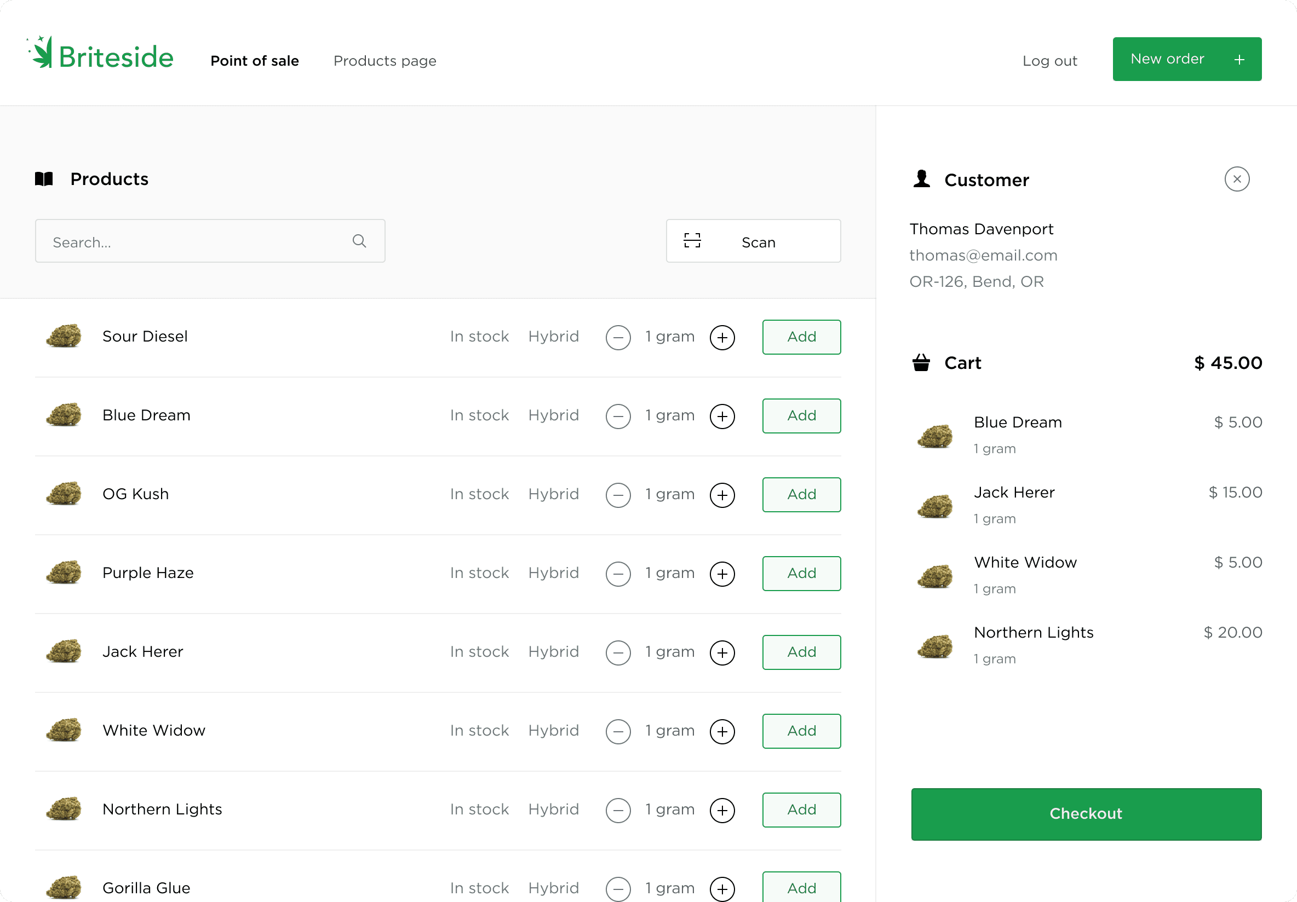Switch to Products page tab
1297x902 pixels.
click(384, 61)
